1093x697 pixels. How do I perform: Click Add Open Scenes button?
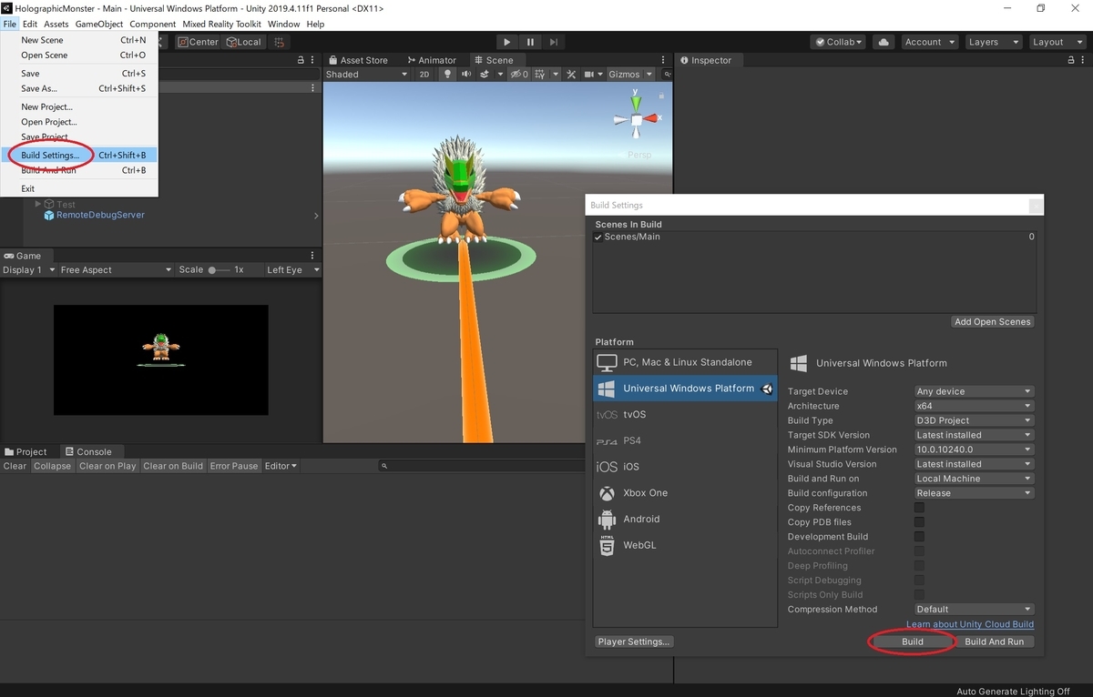[x=993, y=322]
